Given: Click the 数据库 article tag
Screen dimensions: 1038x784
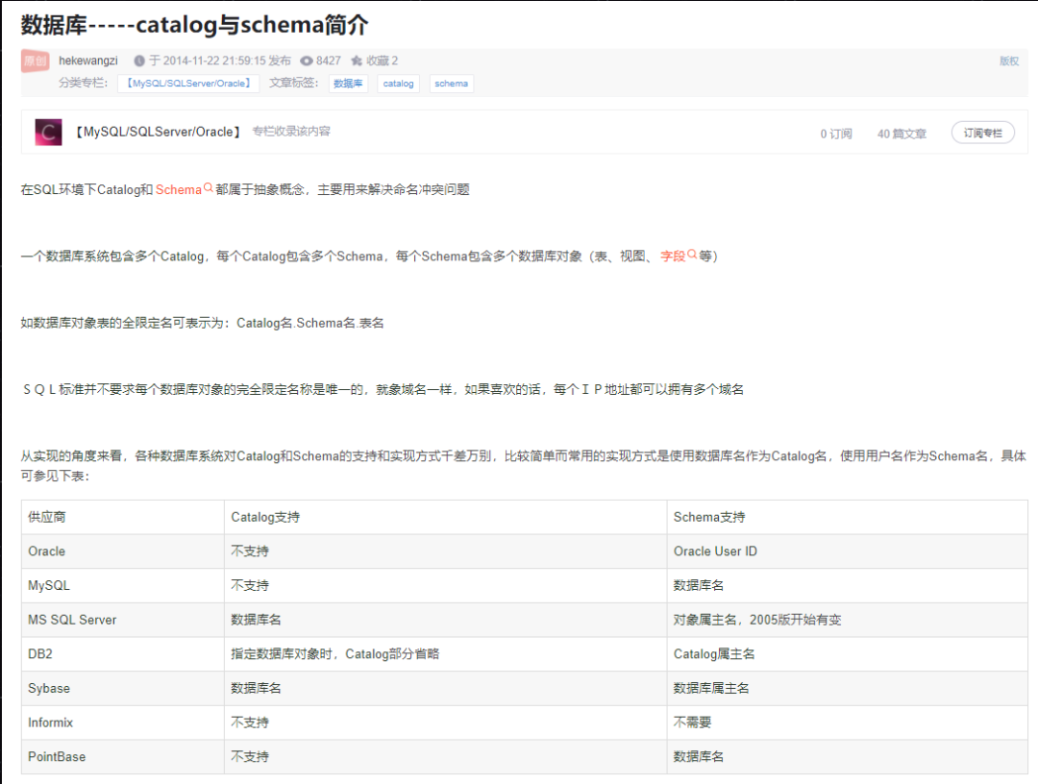Looking at the screenshot, I should [x=348, y=83].
